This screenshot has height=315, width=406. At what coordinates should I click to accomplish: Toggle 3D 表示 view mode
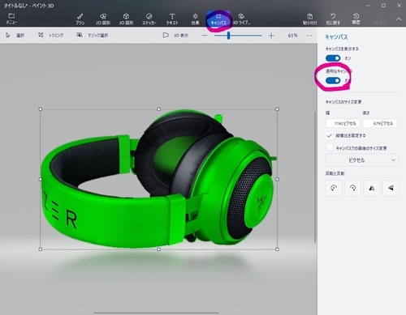click(175, 35)
